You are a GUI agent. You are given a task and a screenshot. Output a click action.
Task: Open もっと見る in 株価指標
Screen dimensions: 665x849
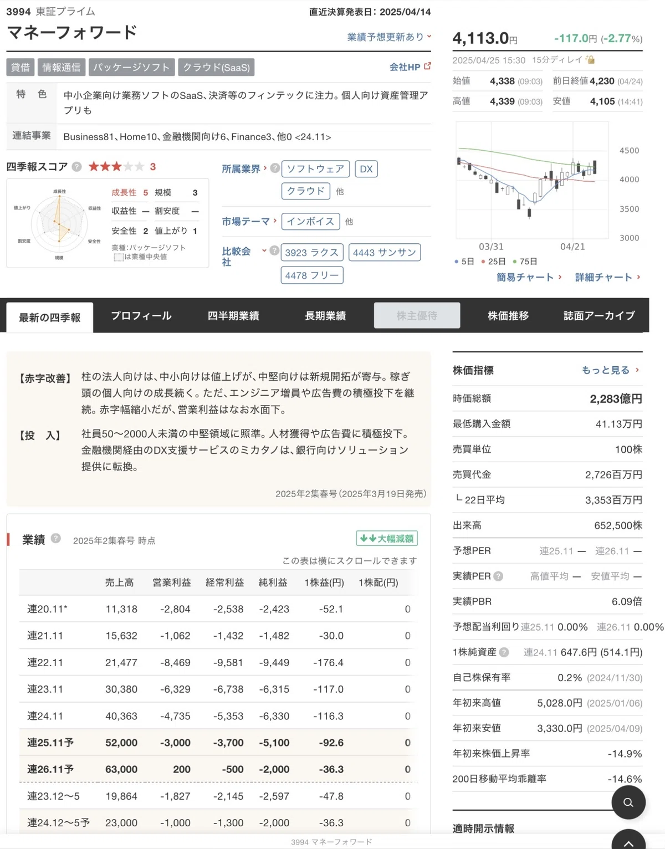(611, 370)
